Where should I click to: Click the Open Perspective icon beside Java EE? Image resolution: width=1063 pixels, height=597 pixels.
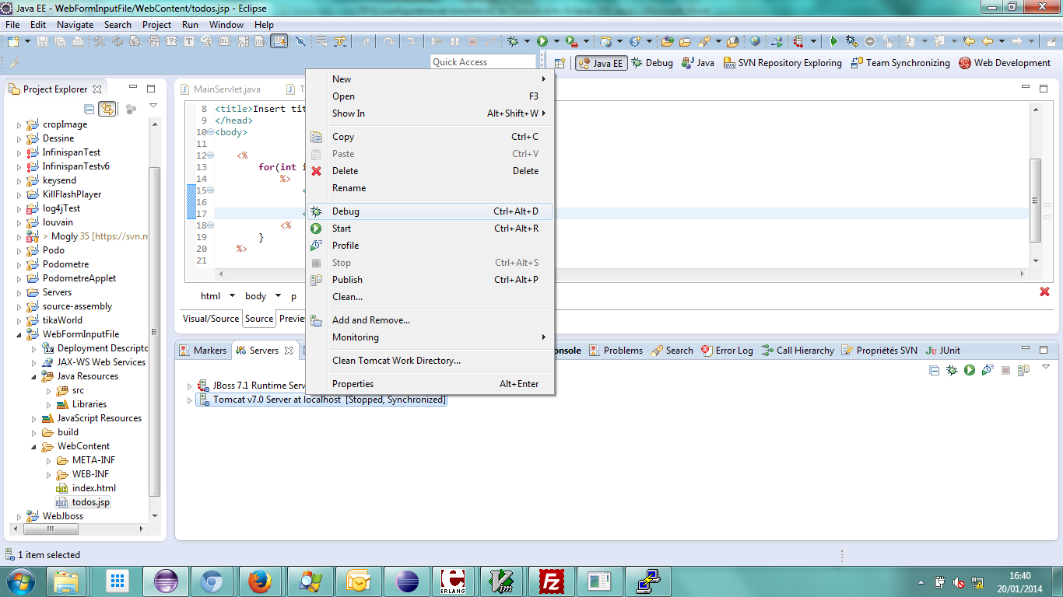click(560, 63)
